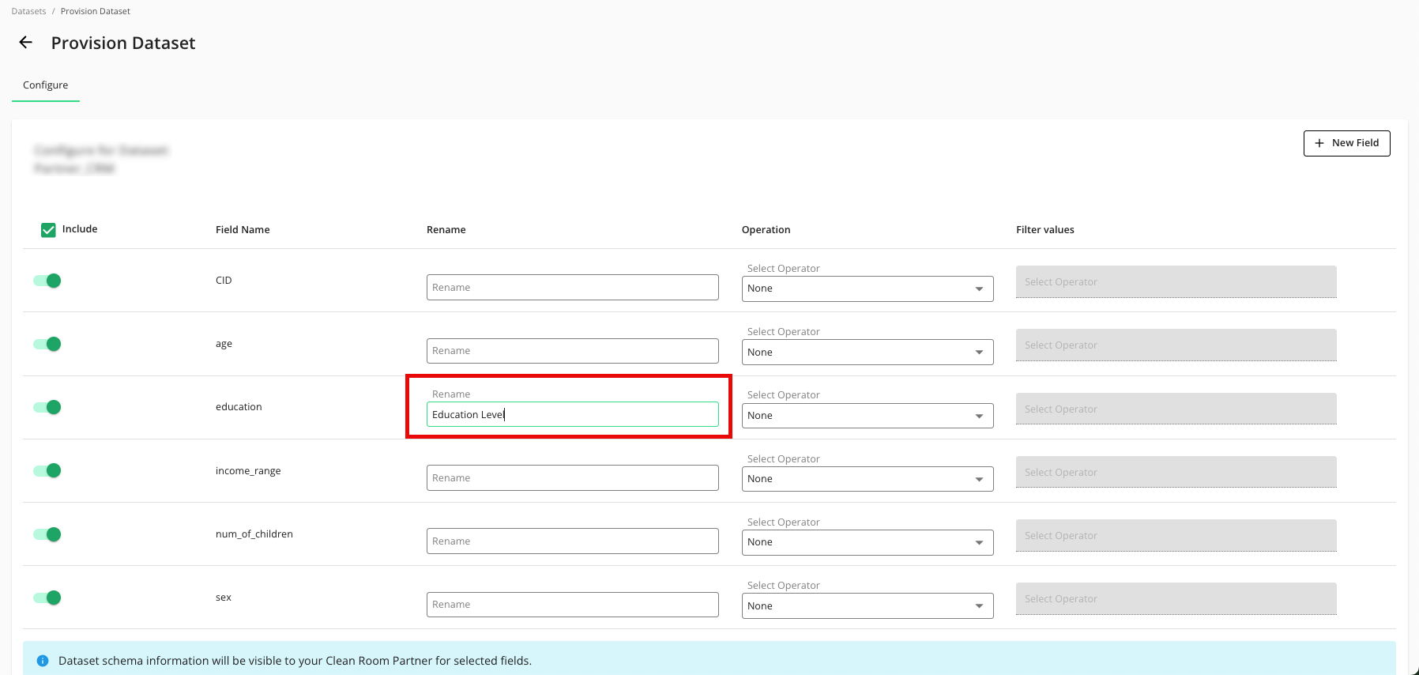Turn off the education field toggle

pos(47,407)
